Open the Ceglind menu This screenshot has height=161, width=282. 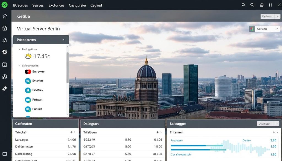tap(96, 6)
